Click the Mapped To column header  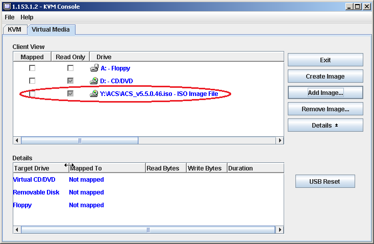pos(107,168)
